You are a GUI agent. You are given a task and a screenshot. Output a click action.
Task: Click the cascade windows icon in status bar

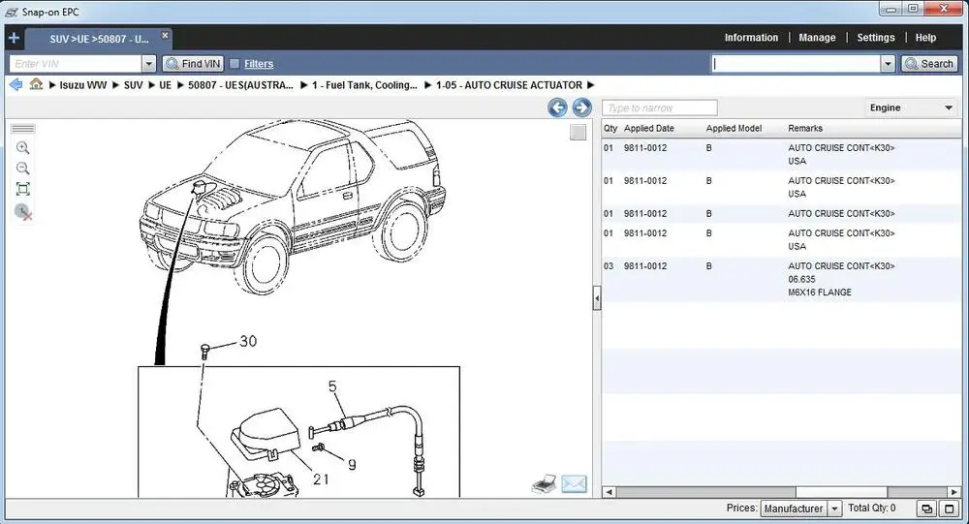click(926, 509)
